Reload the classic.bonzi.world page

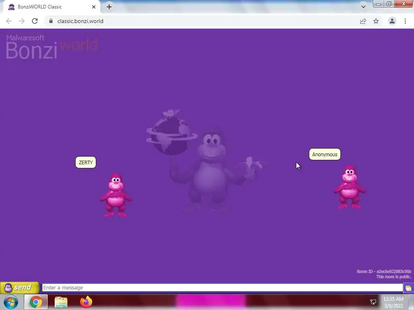(x=35, y=21)
